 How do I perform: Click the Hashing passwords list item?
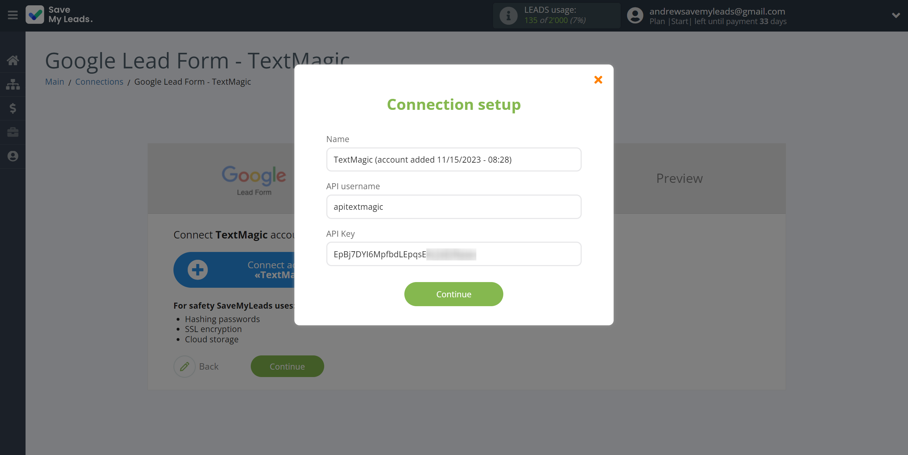(x=222, y=319)
